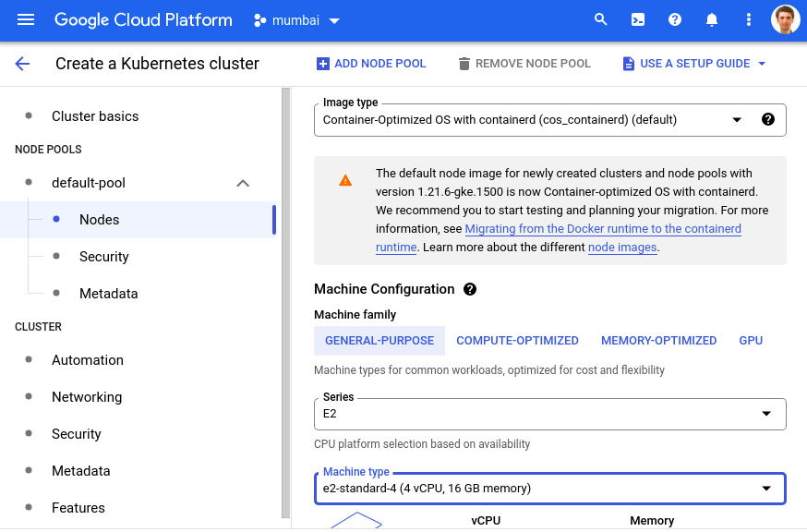Open the hamburger navigation menu

pyautogui.click(x=26, y=20)
